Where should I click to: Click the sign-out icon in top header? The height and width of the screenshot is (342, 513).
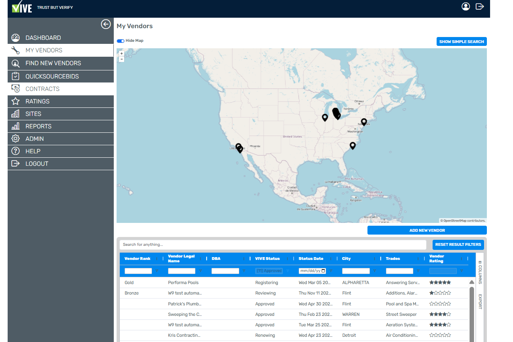[x=480, y=6]
